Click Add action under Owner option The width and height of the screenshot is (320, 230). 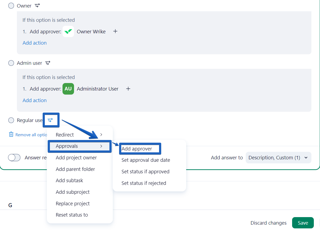tap(35, 43)
